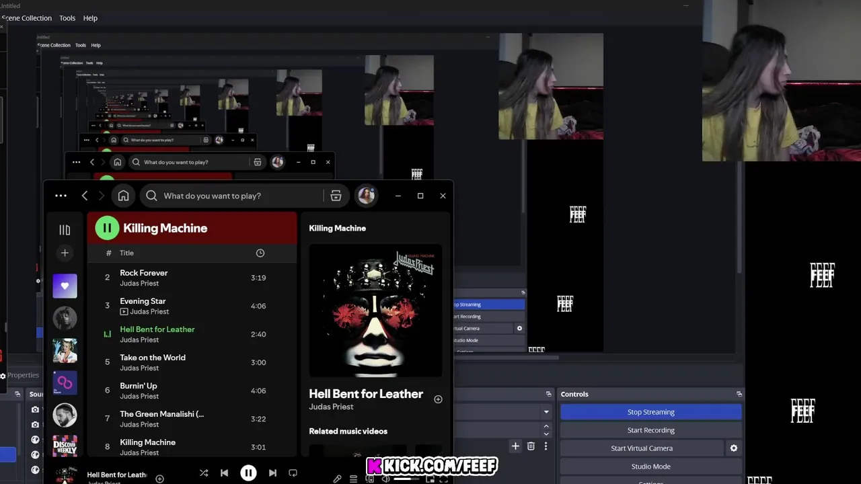The image size is (861, 484).
Task: Open source Properties button in OBS
Action: (20, 375)
